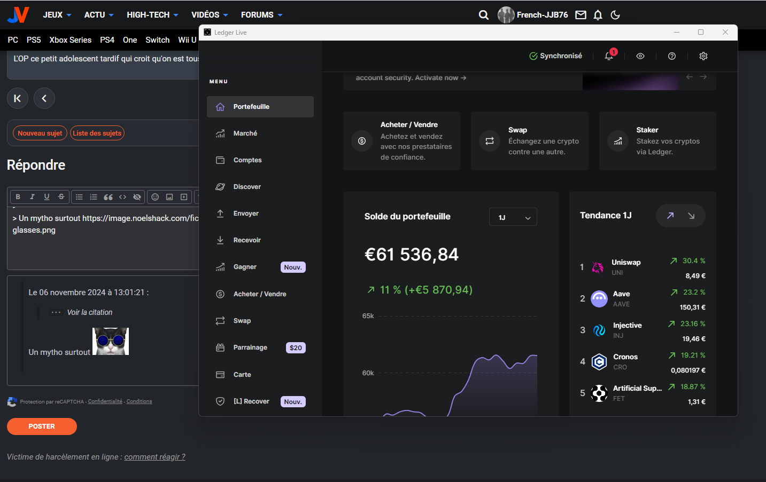Image resolution: width=766 pixels, height=482 pixels.
Task: Toggle balance visibility eye icon in Ledger Live
Action: pos(640,56)
